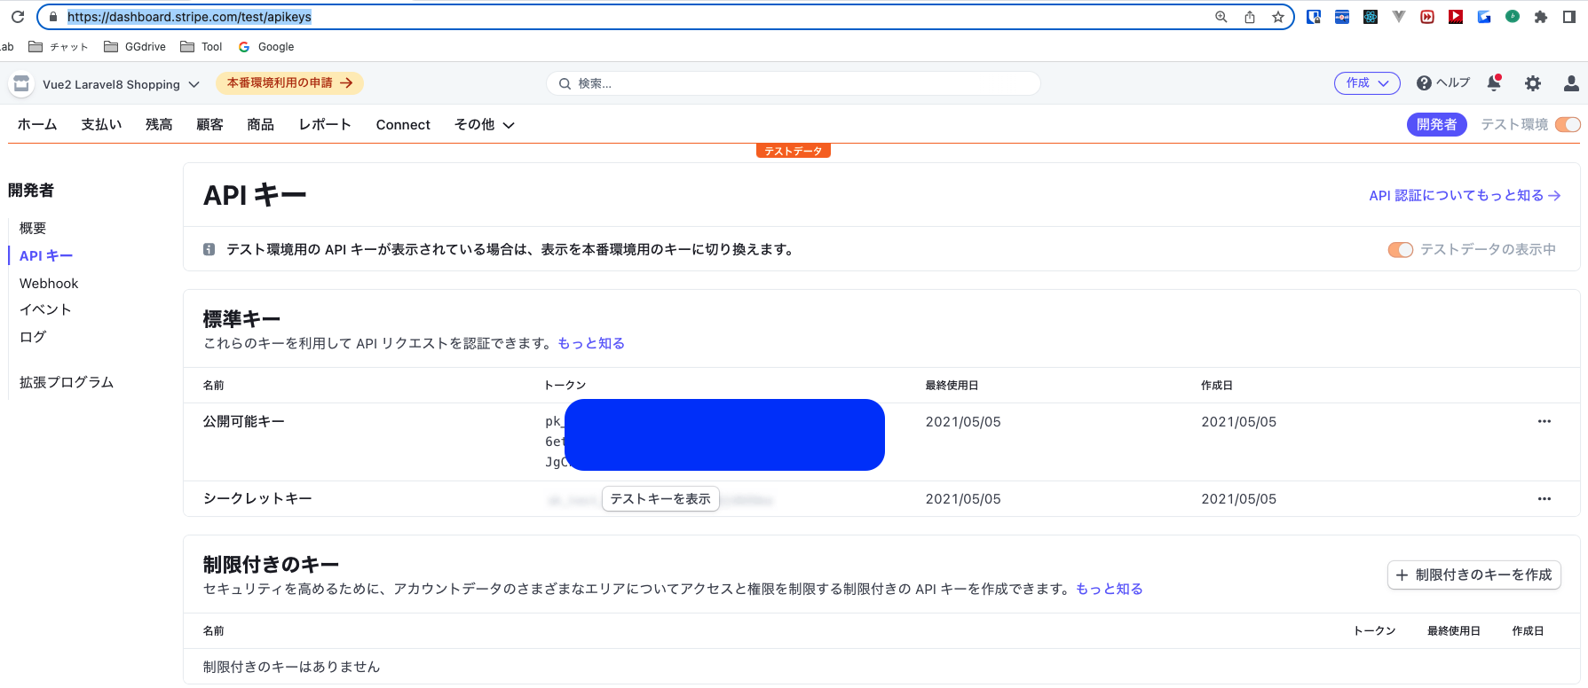
Task: Open Stripe settings gear
Action: pyautogui.click(x=1533, y=83)
